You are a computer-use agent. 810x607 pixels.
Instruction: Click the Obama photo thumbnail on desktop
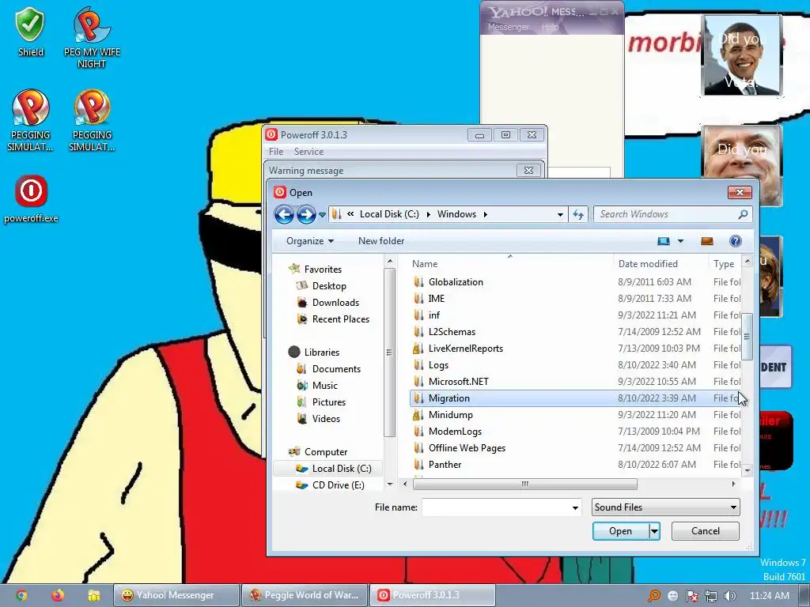tap(742, 56)
